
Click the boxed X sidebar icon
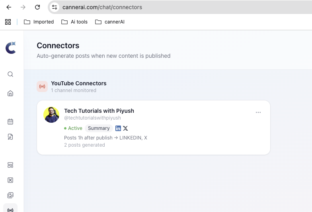click(x=10, y=180)
